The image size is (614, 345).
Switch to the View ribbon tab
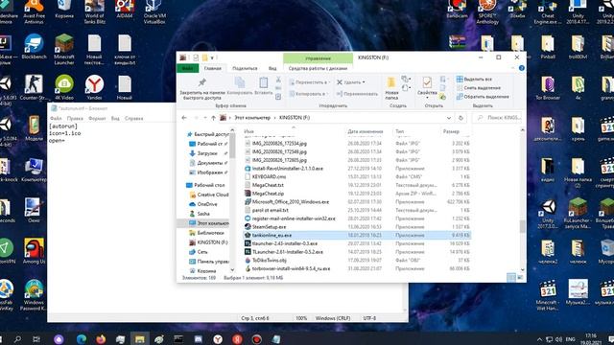pos(272,68)
